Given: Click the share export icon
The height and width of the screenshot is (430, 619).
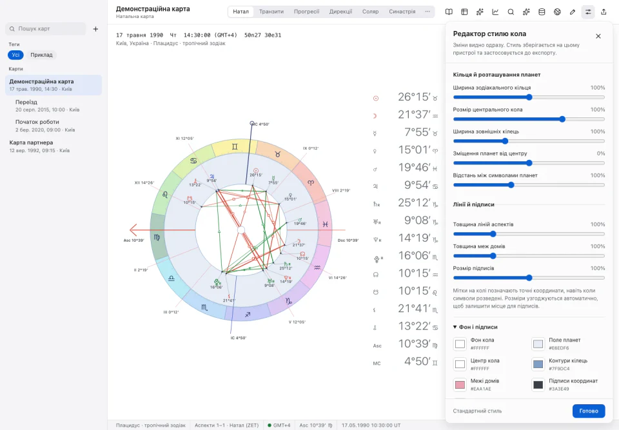Looking at the screenshot, I should [x=604, y=12].
